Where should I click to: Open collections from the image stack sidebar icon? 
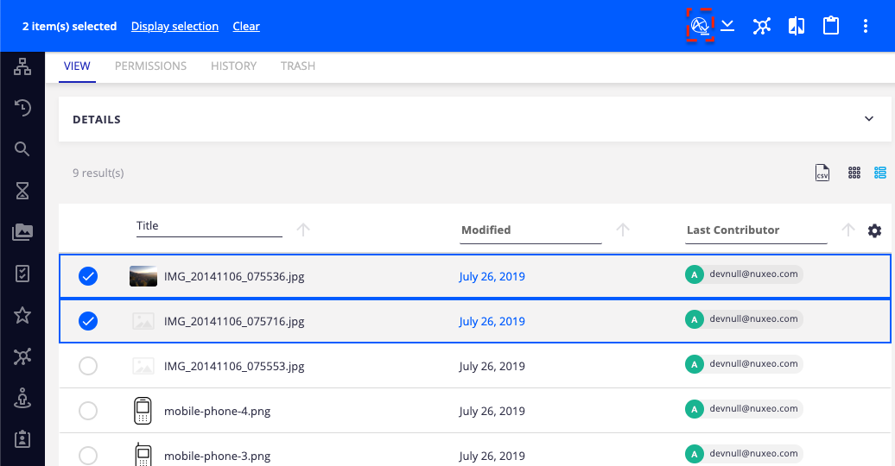pos(22,232)
